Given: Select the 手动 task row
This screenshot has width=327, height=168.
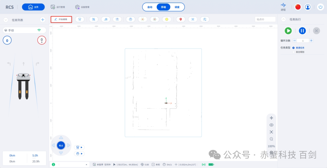Looking at the screenshot, I should (25, 30).
